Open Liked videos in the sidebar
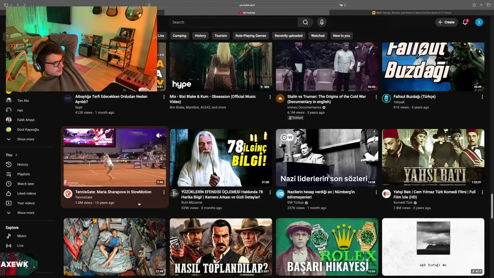Viewport: 494px width, 278px height. 27,193
